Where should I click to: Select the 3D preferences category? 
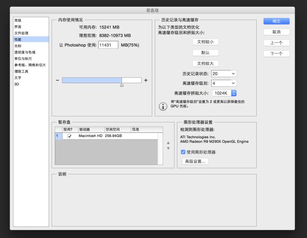coord(17,84)
